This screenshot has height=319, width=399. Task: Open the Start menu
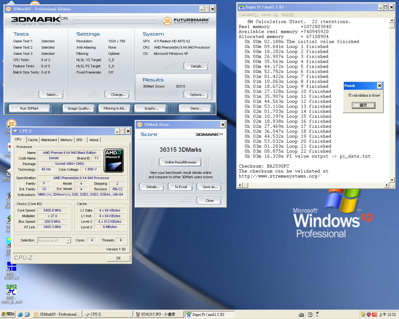8,315
